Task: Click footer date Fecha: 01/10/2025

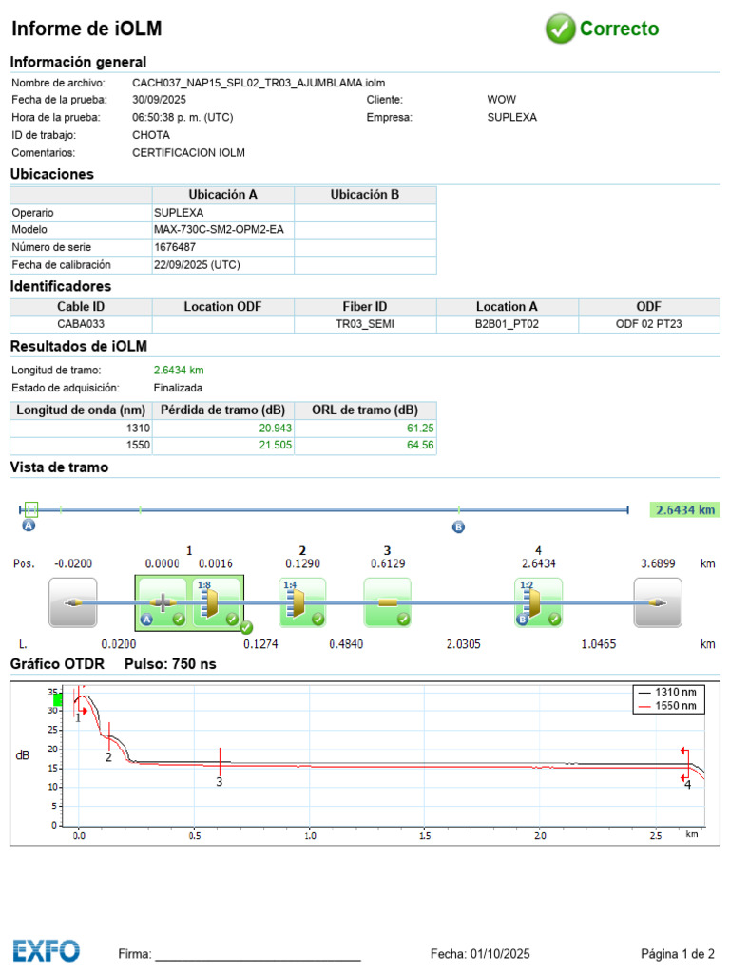Action: (480, 954)
